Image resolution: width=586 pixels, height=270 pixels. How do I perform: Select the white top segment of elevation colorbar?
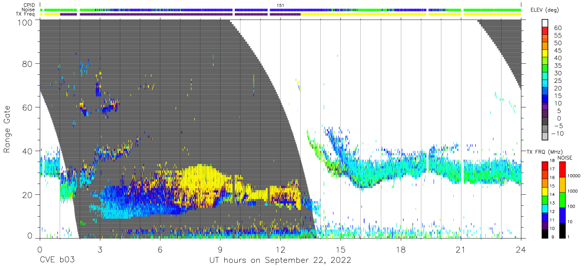(x=546, y=24)
